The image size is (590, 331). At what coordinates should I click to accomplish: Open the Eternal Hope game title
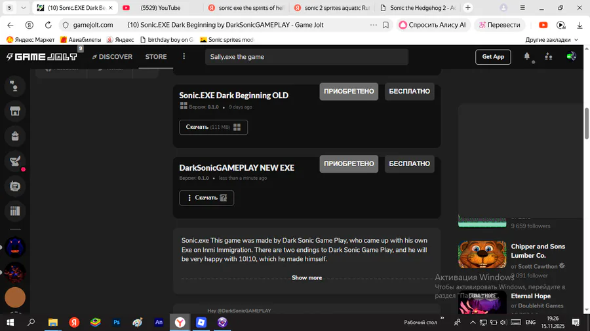pos(530,296)
